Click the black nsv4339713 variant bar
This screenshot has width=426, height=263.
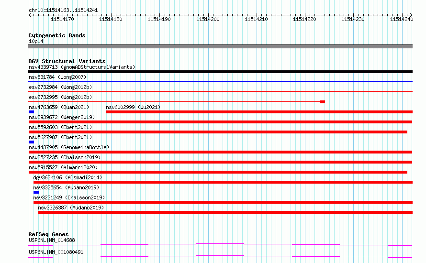[x=220, y=72]
